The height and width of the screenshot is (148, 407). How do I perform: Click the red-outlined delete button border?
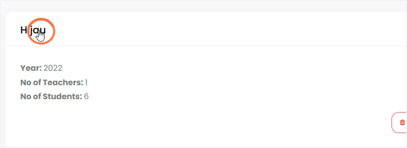coord(399,123)
